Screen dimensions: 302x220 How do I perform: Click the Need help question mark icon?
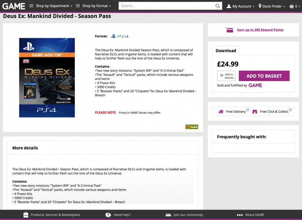[x=108, y=215]
